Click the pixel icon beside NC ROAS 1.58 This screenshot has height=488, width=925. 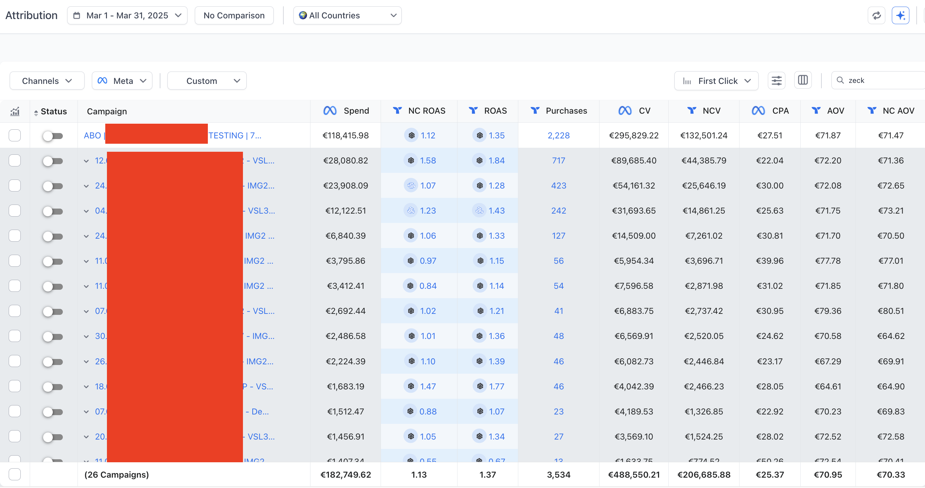[x=411, y=160]
